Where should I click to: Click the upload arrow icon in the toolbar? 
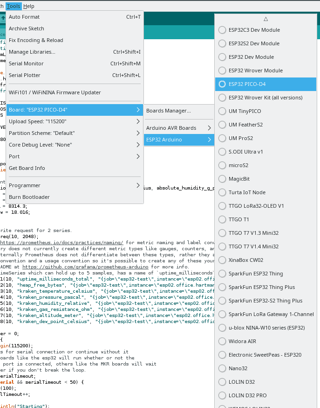click(x=3, y=18)
